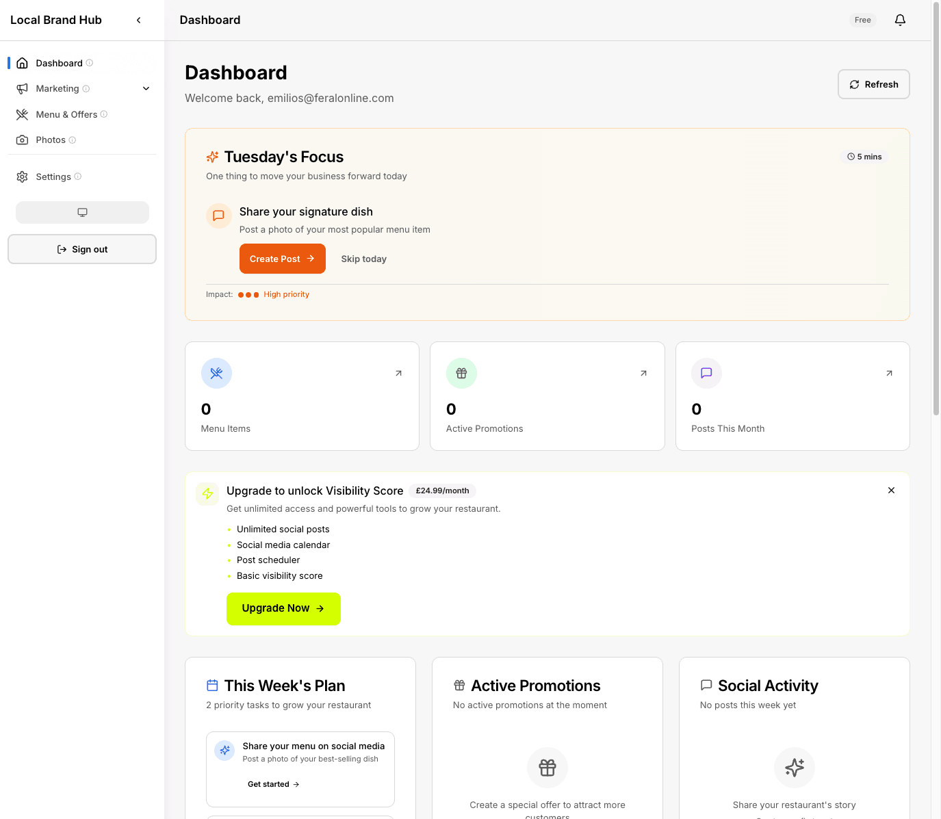Click the Photos camera icon
Screen dimensions: 941x819
(x=23, y=140)
